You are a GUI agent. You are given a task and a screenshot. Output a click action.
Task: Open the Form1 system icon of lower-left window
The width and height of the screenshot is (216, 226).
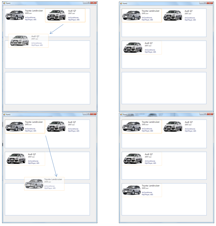point(4,114)
